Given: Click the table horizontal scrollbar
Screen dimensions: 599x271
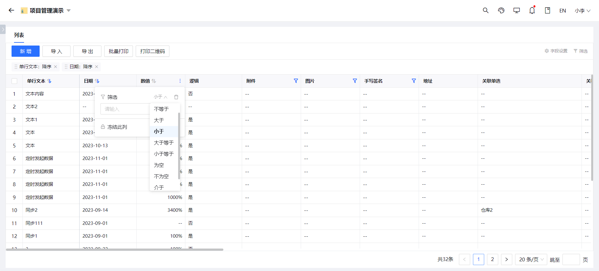Looking at the screenshot, I should click(114, 249).
